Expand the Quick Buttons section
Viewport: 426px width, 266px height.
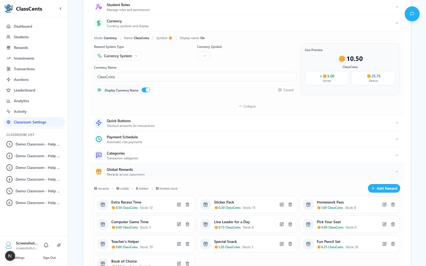point(247,123)
